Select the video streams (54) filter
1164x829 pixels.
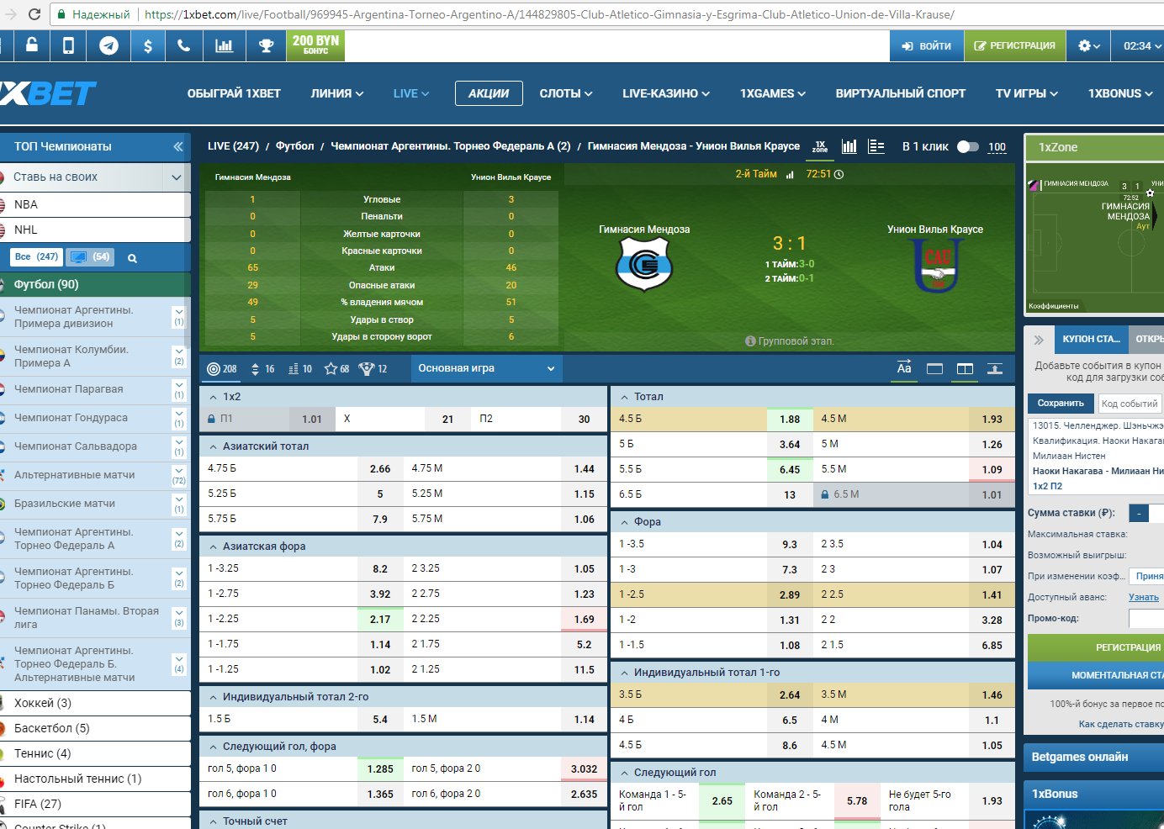pos(89,256)
